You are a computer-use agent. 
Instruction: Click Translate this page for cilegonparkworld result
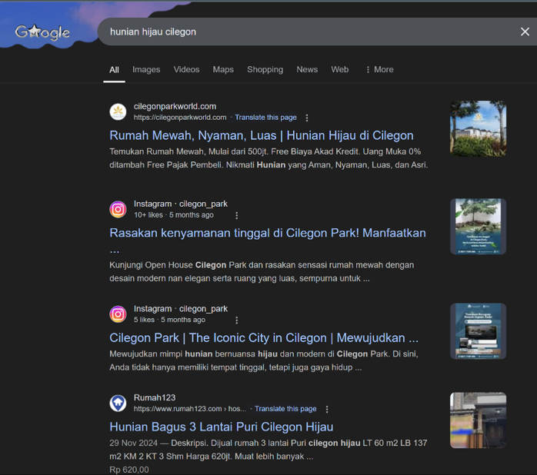[265, 118]
